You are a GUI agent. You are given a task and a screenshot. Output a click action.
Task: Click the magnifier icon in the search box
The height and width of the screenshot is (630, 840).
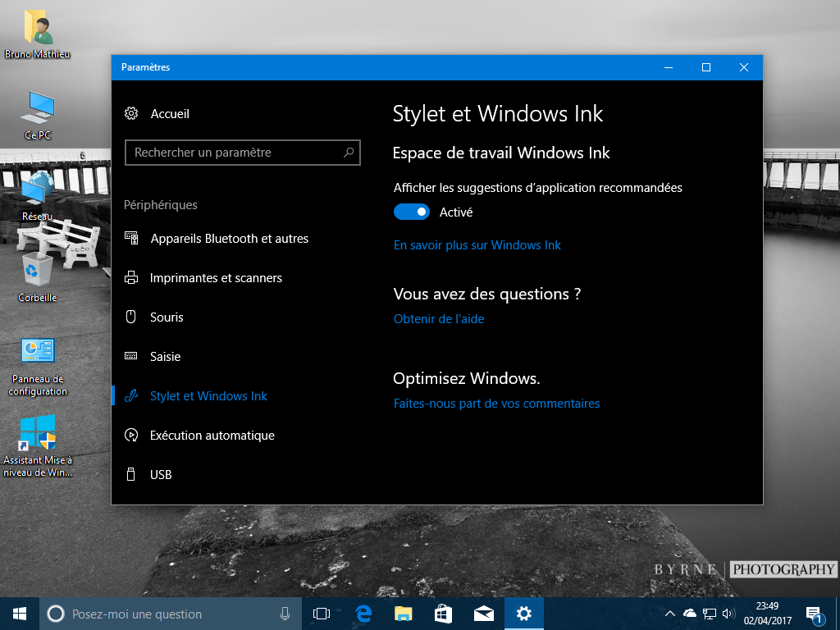[x=348, y=153]
